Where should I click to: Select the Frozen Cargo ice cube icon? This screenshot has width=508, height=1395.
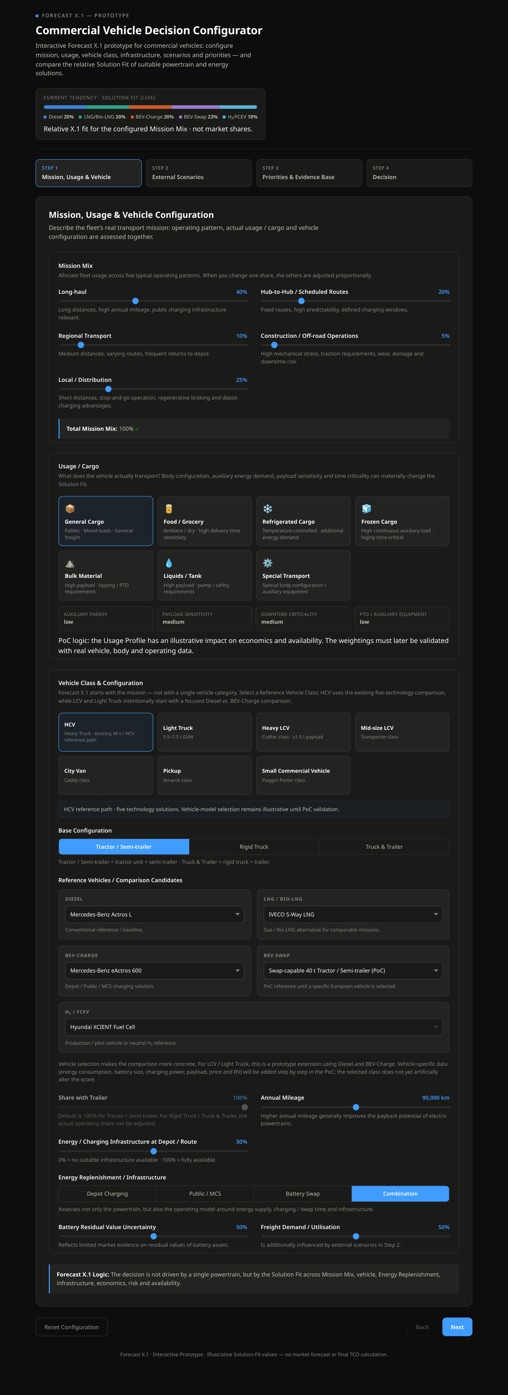coord(367,509)
